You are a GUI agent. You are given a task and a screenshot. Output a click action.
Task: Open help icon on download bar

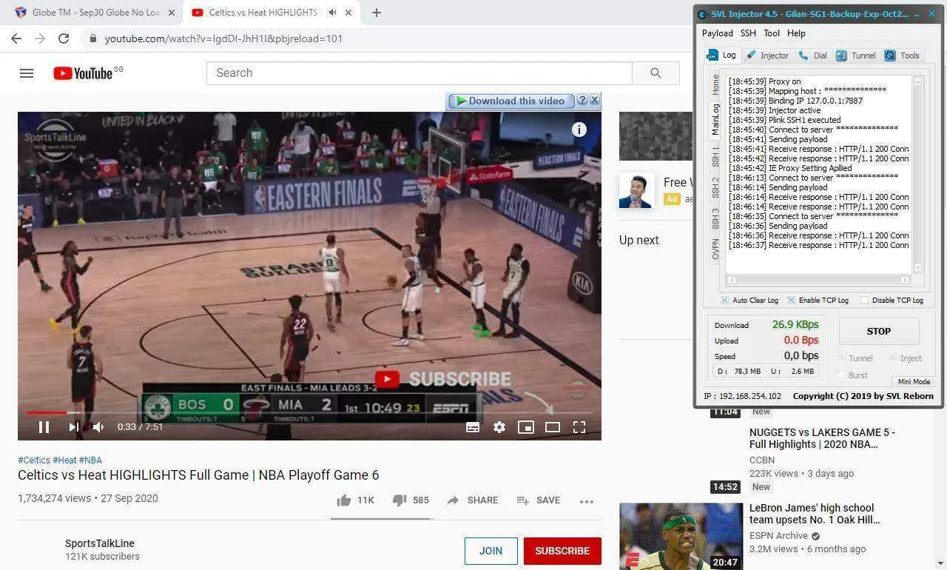click(582, 100)
